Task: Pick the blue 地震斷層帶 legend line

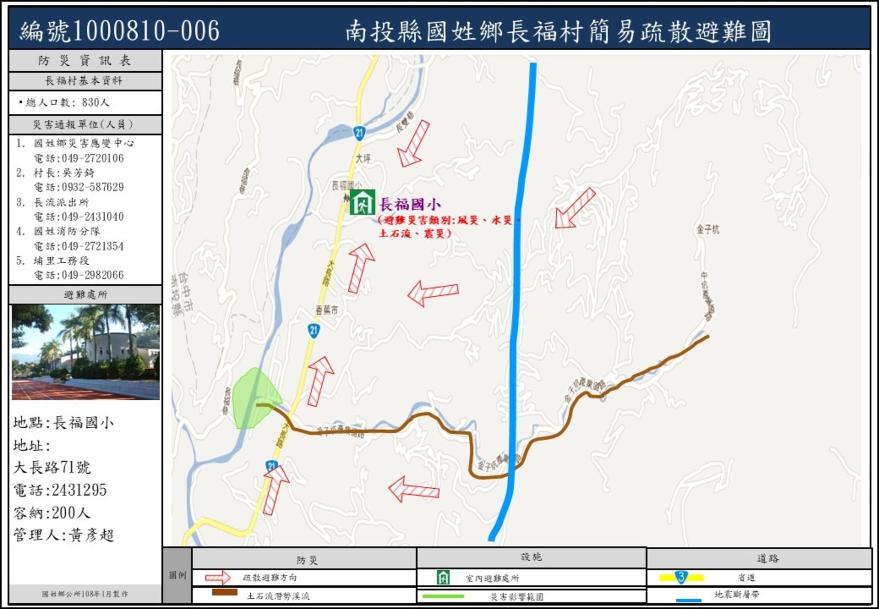Action: click(x=688, y=600)
